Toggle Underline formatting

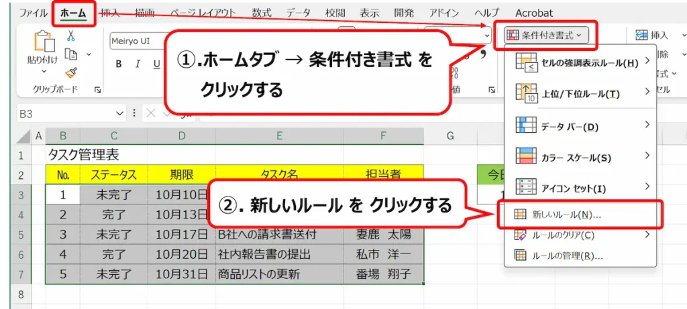pyautogui.click(x=156, y=64)
